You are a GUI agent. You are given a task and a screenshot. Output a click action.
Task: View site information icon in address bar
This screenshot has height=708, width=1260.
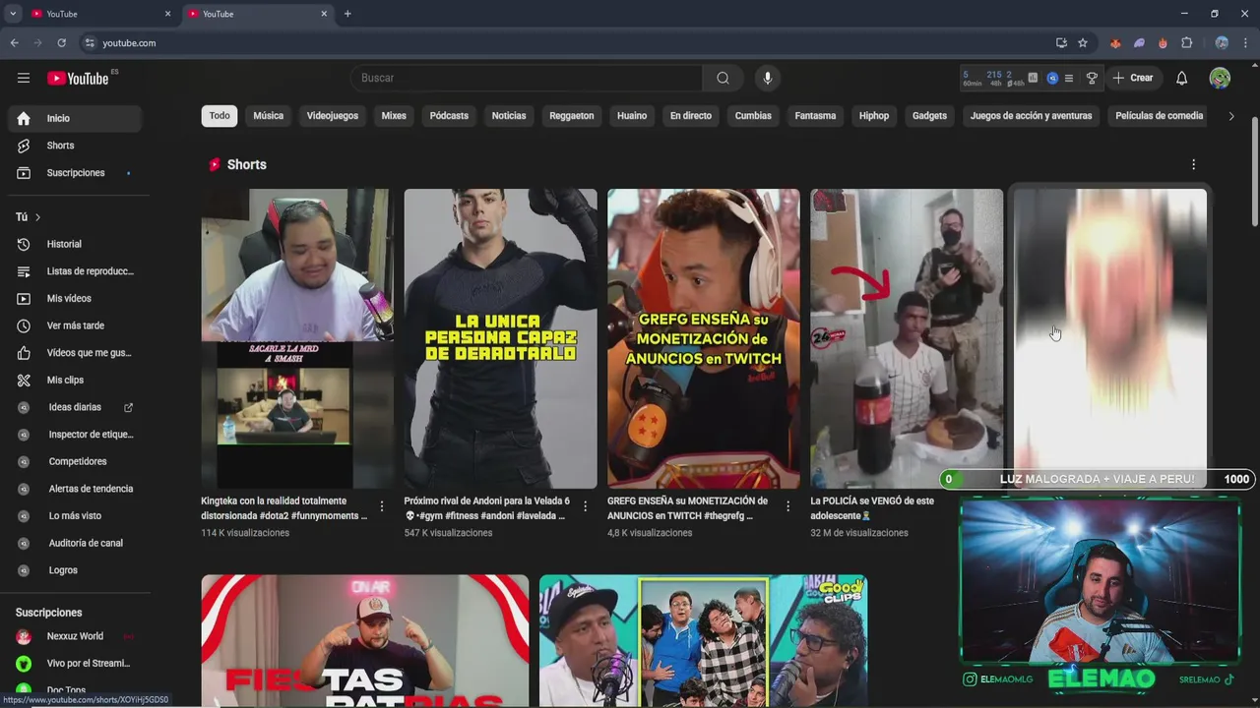90,43
